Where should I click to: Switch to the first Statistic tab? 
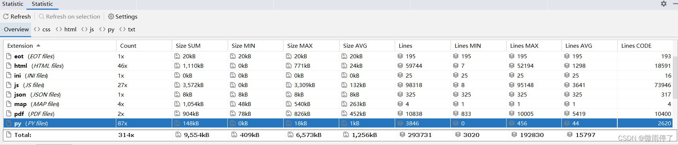[x=13, y=4]
